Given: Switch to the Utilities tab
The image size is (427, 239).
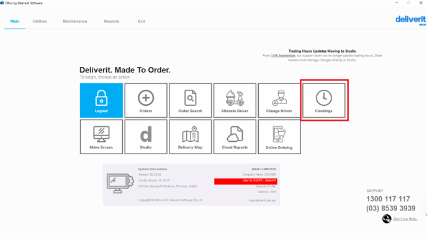Looking at the screenshot, I should point(40,21).
